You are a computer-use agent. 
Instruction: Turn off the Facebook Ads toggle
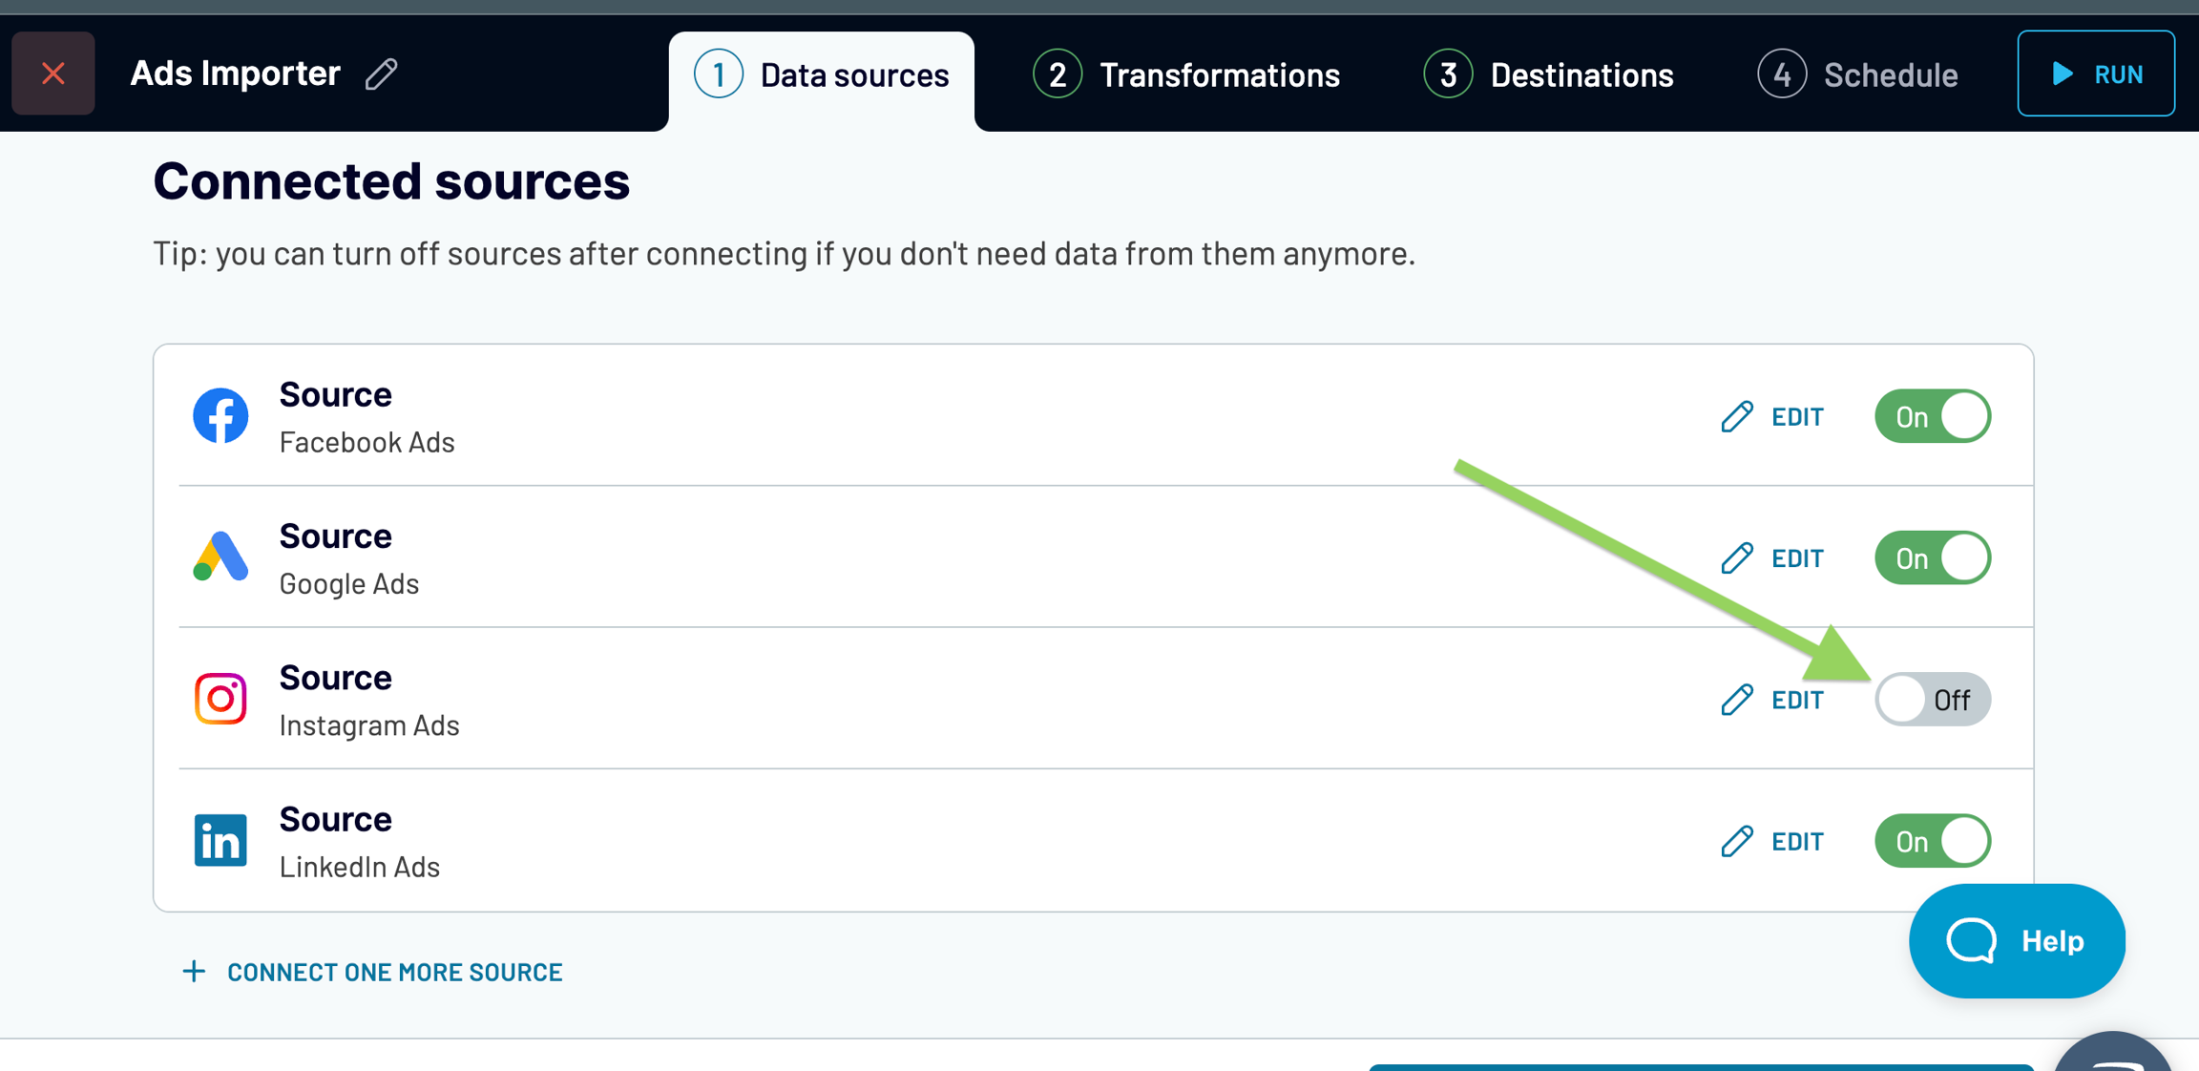1932,417
